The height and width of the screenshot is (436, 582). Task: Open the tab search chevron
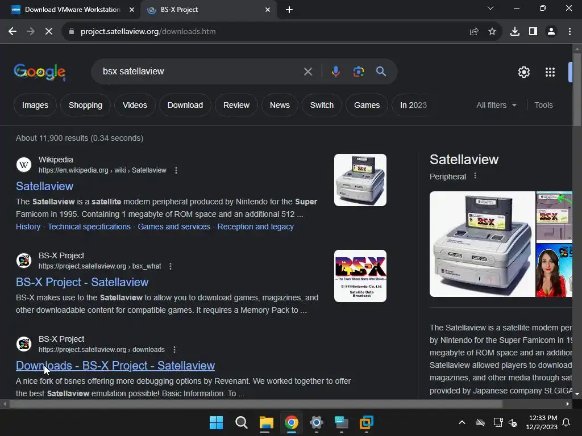pyautogui.click(x=490, y=8)
